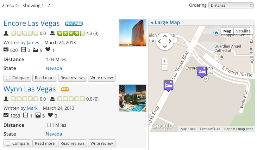The image size is (257, 150).
Task: Click the Wynn Las Vegas pool thumbnail
Action: point(132,98)
